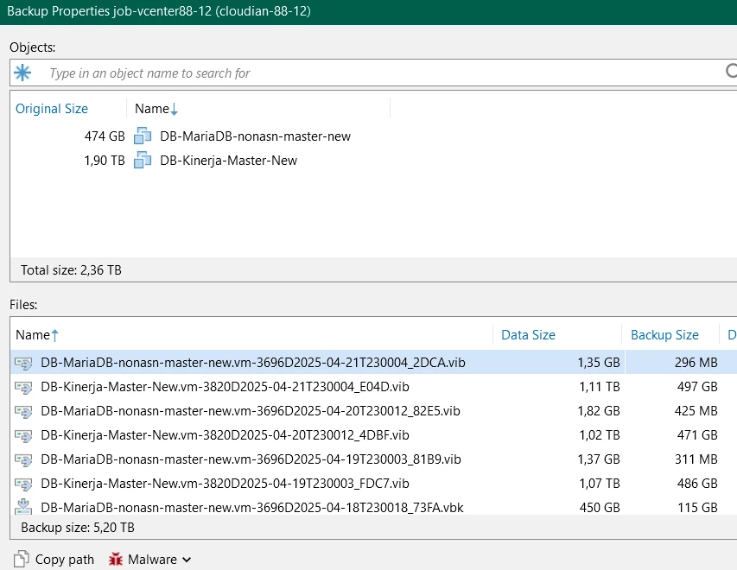Click the blue asterisk search filter icon
Screen dimensions: 737x570
(x=22, y=73)
